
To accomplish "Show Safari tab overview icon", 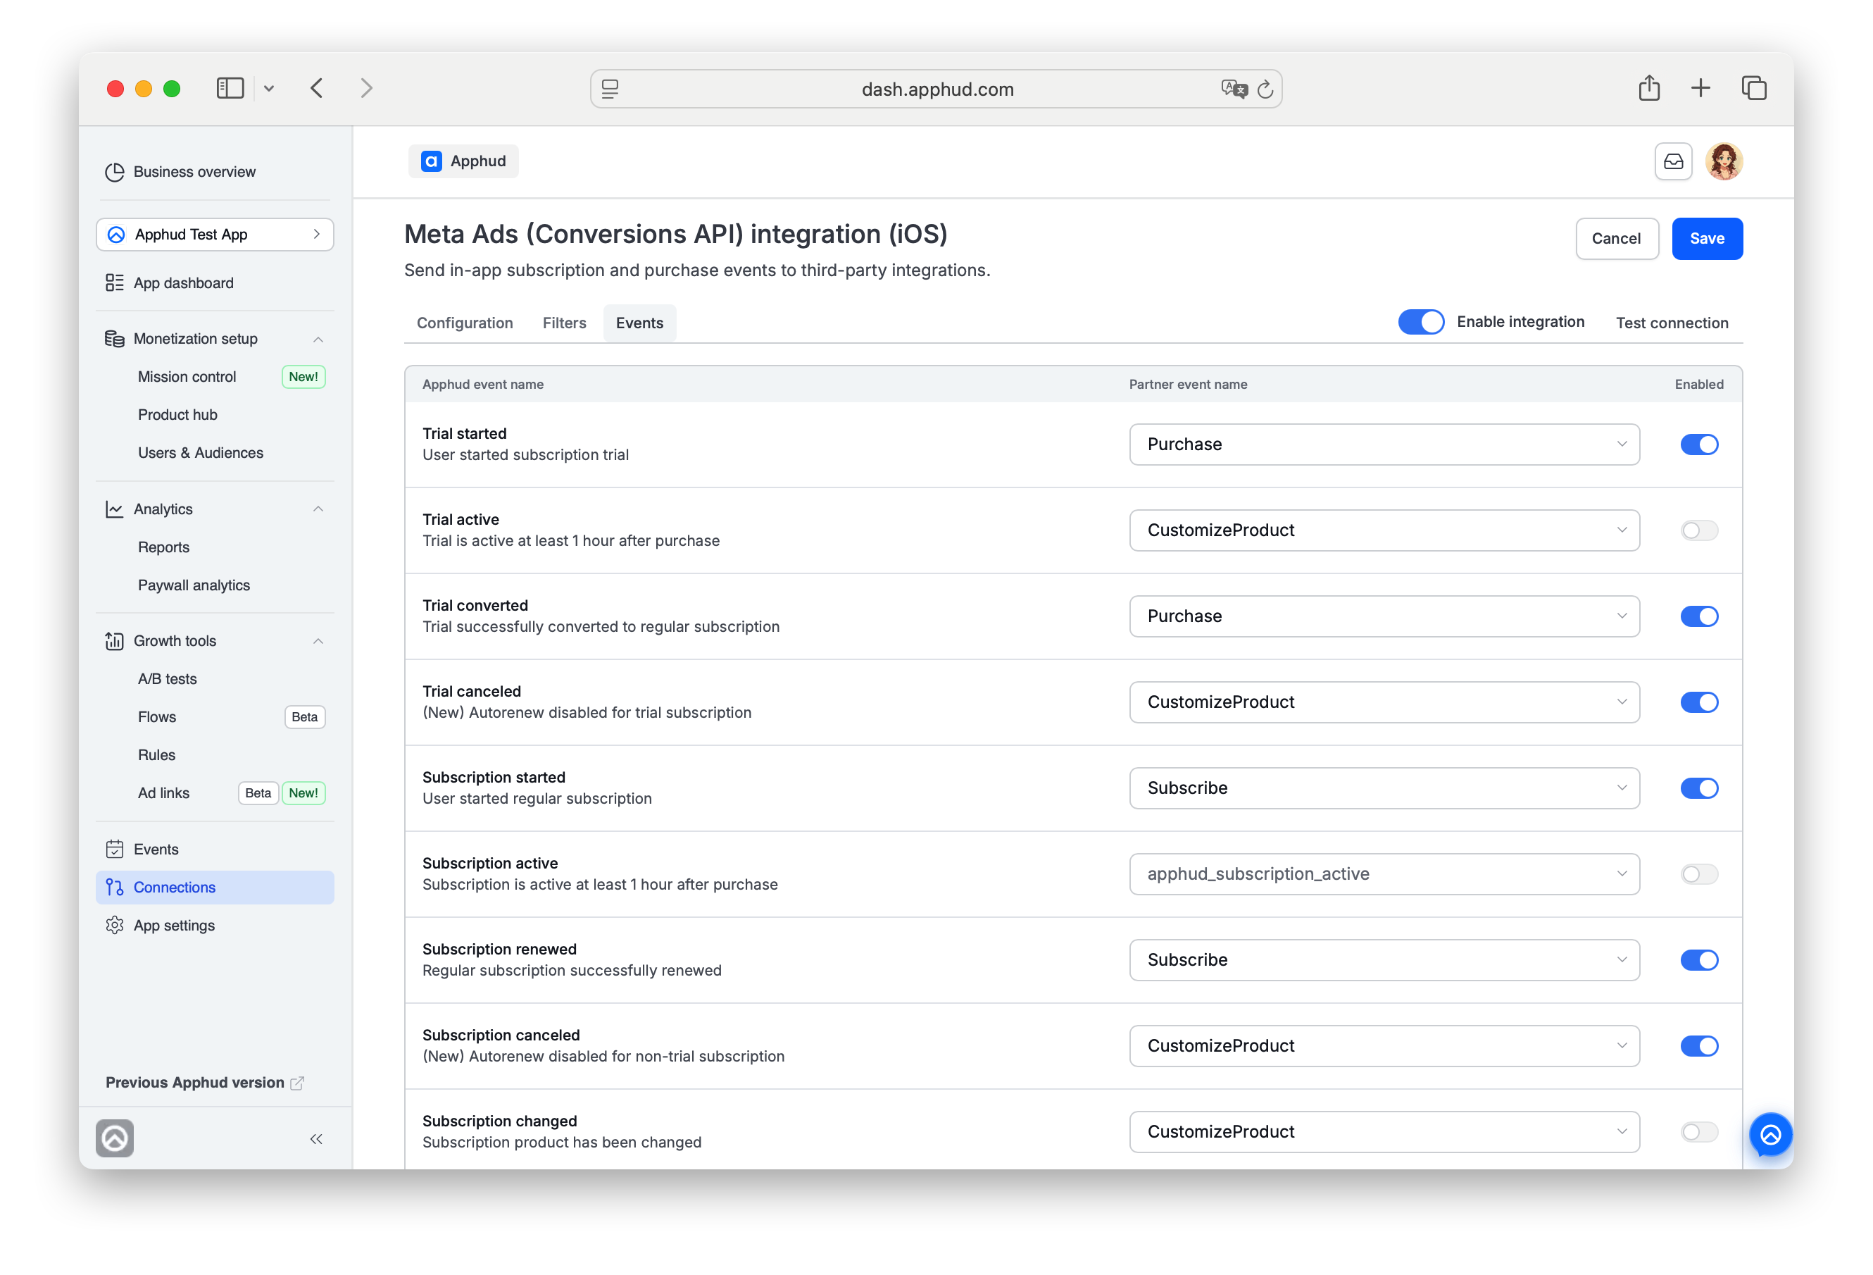I will point(1754,88).
